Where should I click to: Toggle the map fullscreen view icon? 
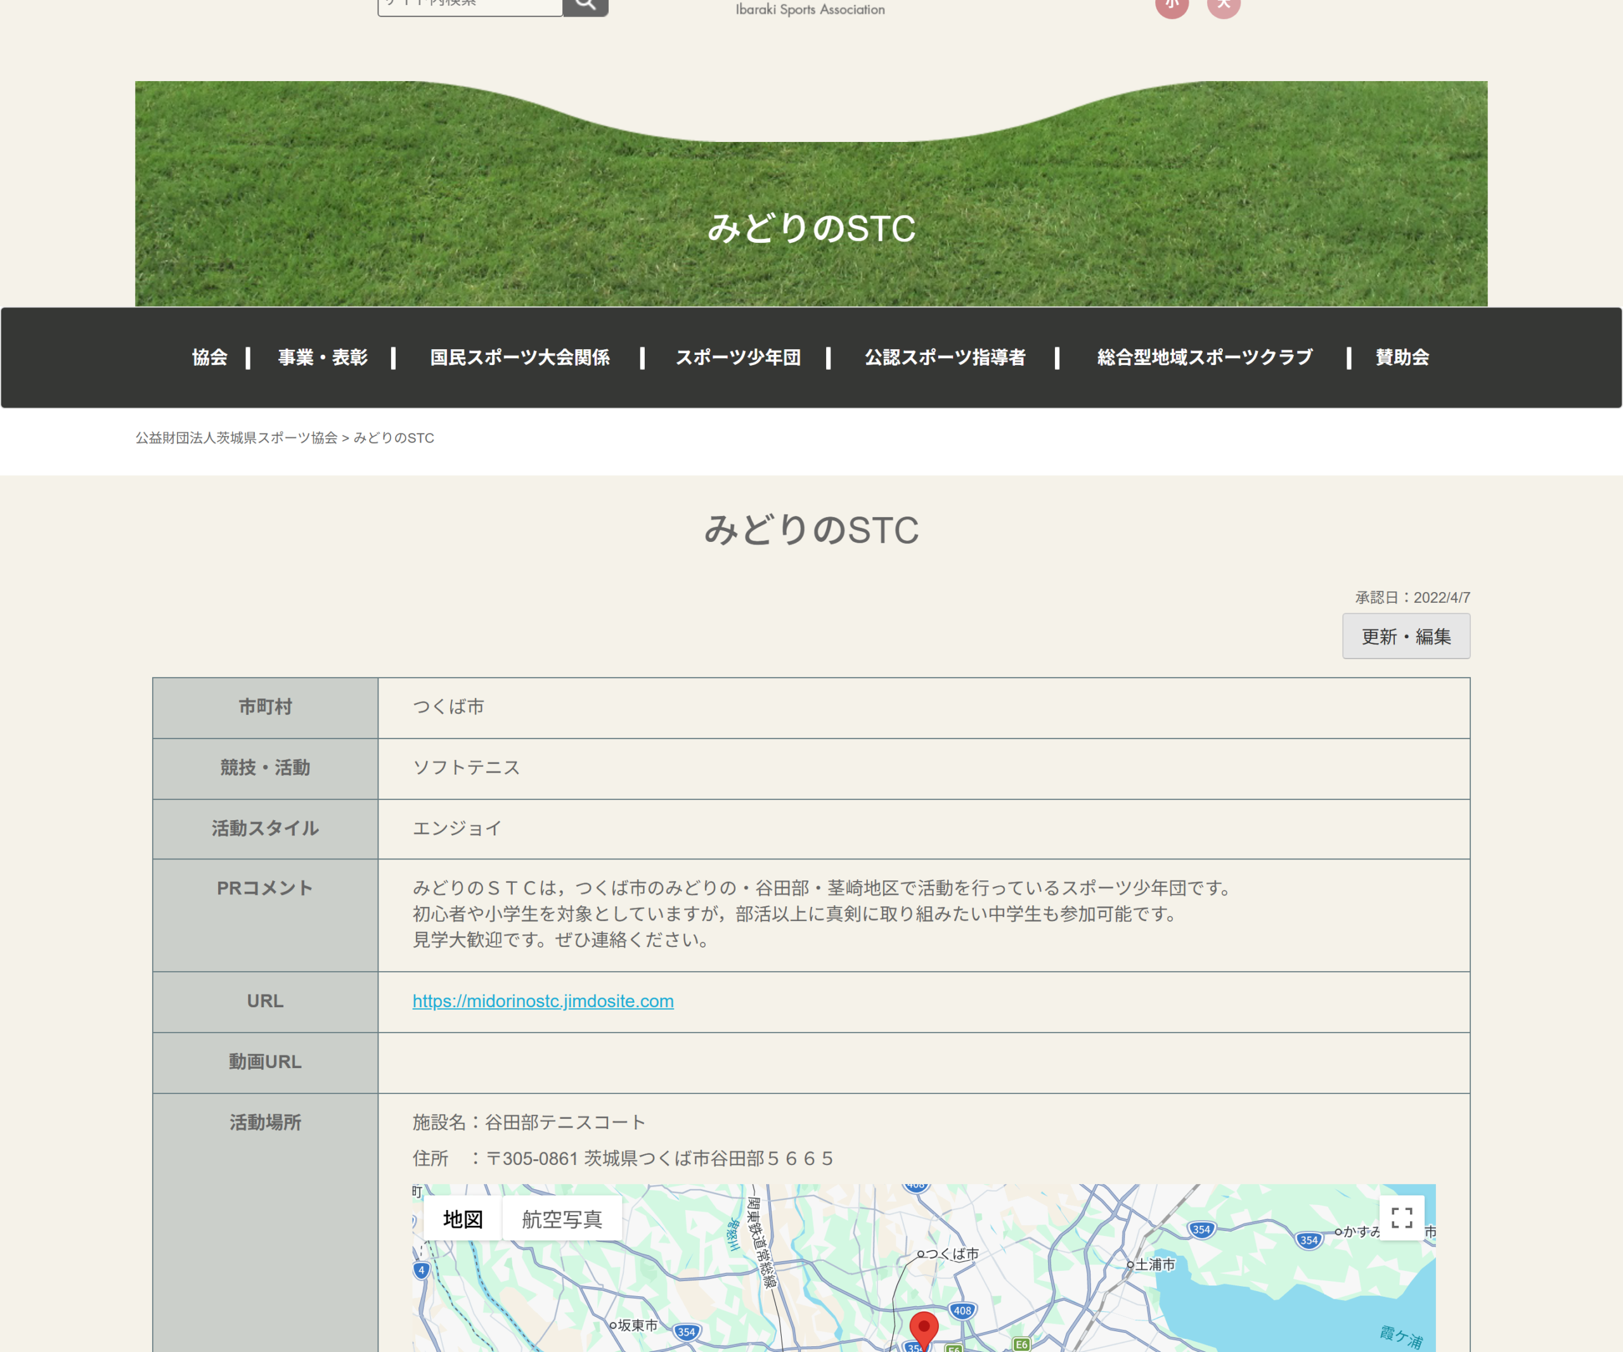(x=1401, y=1218)
